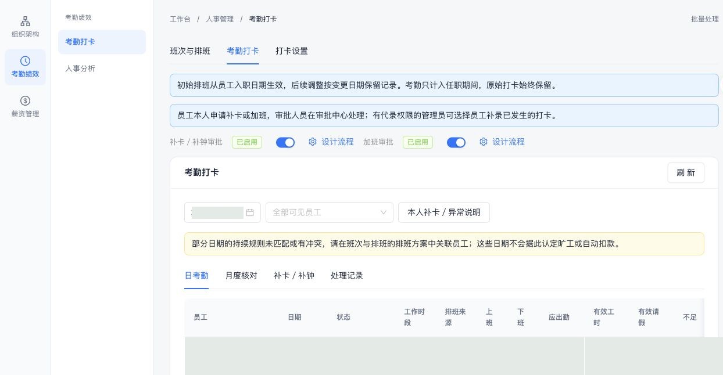Click 批量处理 at top right
Viewport: 723px width, 375px height.
tap(705, 19)
